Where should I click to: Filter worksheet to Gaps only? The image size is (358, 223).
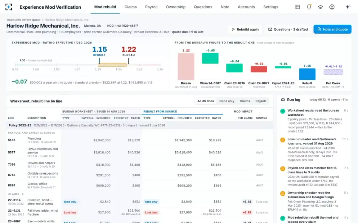(227, 101)
